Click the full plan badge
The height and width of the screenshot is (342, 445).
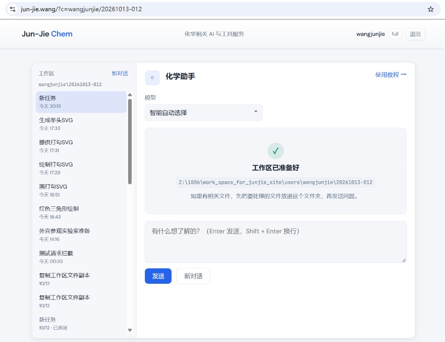tap(395, 34)
